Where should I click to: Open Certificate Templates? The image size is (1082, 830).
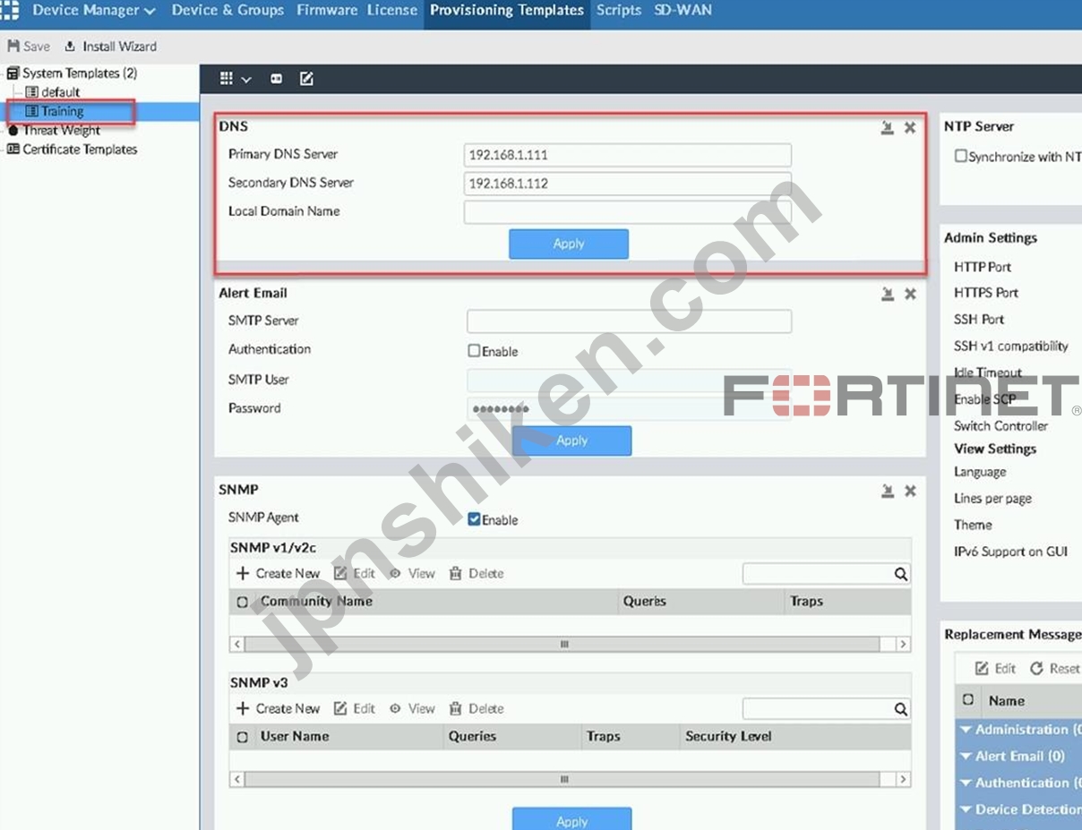point(72,150)
